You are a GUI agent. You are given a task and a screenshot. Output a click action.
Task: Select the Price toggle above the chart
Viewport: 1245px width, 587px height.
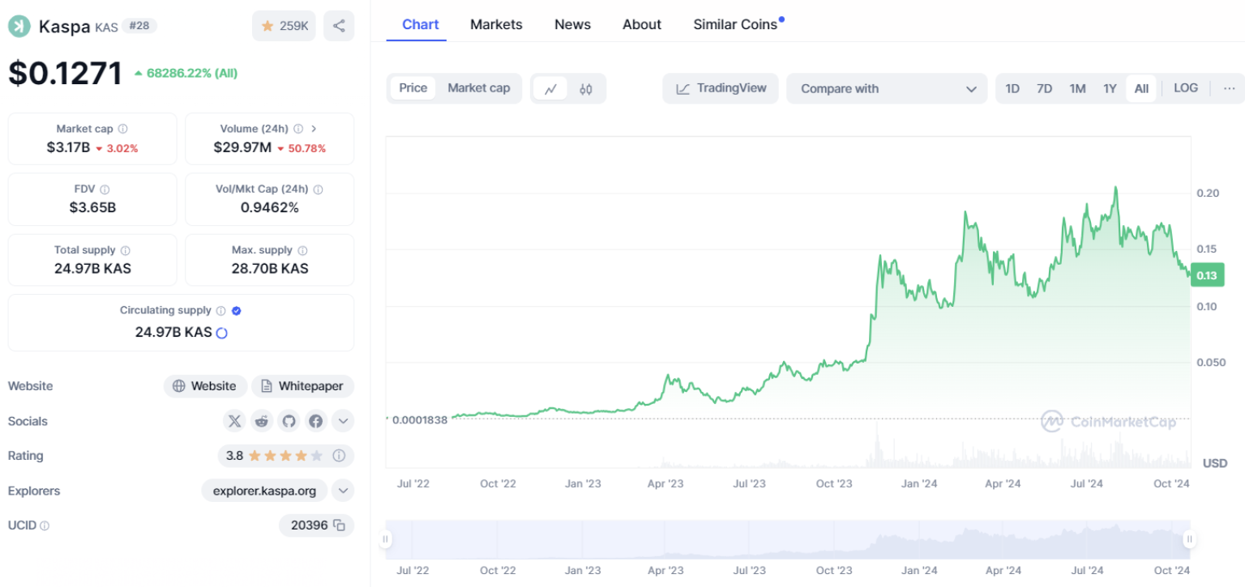[413, 88]
